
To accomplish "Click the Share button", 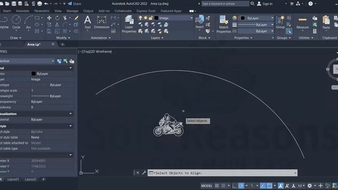I will [74, 4].
